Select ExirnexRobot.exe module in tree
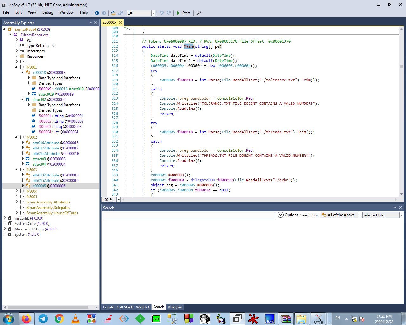The height and width of the screenshot is (325, 406). point(35,35)
